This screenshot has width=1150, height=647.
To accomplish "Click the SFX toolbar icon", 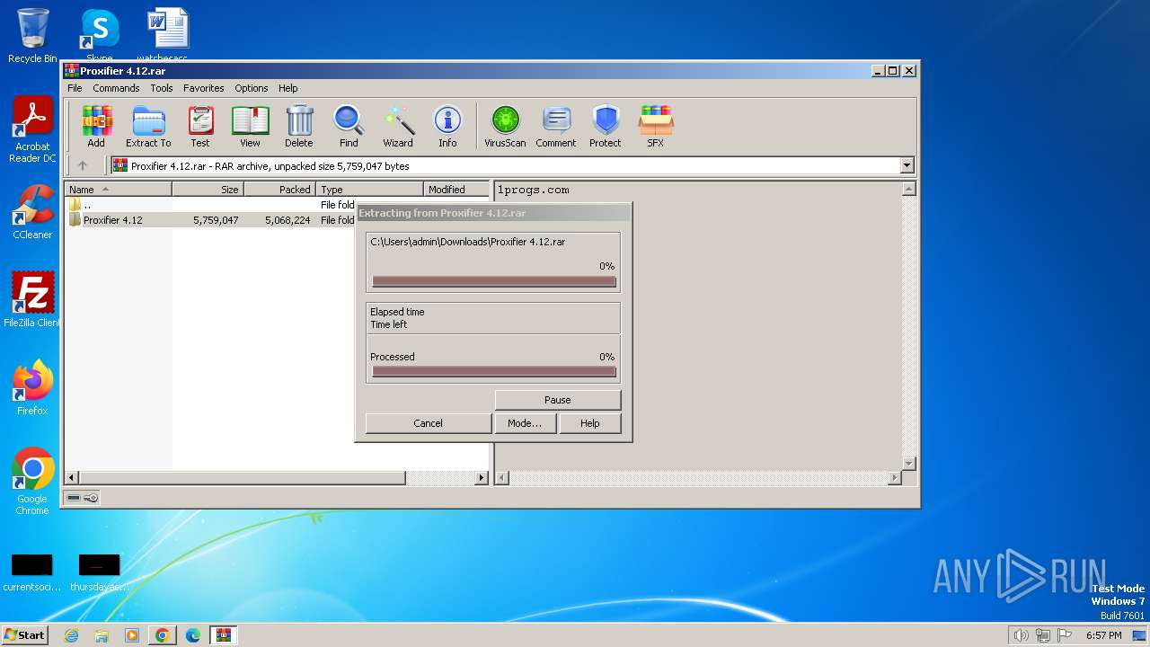I will (x=656, y=126).
